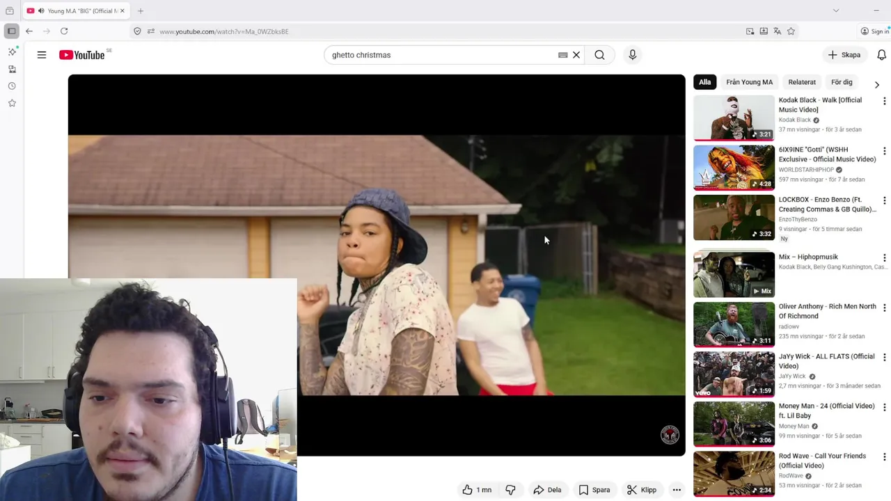Like the video with thumbs up
The width and height of the screenshot is (891, 501).
pyautogui.click(x=477, y=490)
